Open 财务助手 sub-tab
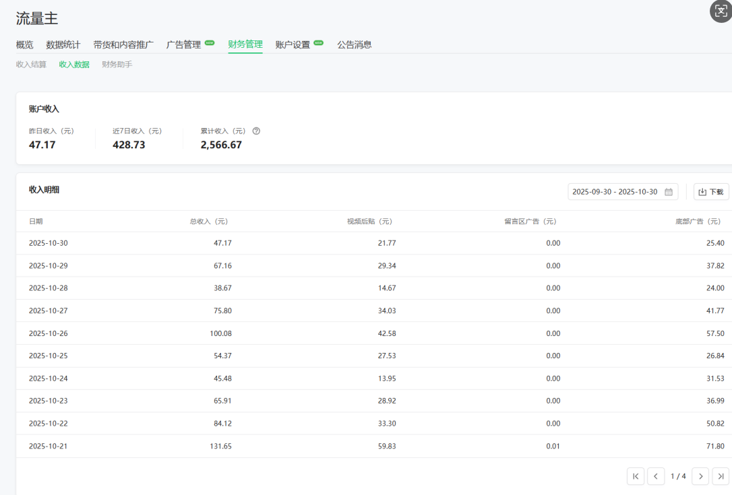 pos(117,65)
